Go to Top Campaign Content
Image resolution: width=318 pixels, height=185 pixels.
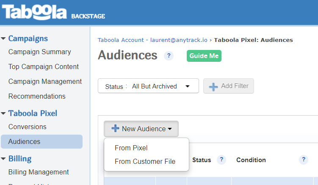43,67
